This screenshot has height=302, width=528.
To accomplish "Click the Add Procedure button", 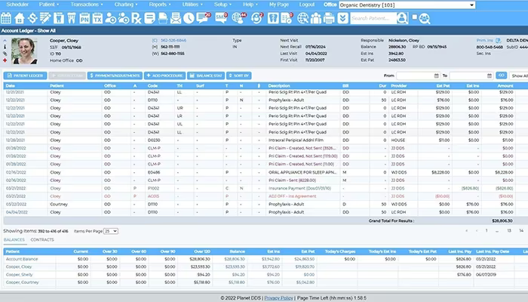I will pos(164,75).
